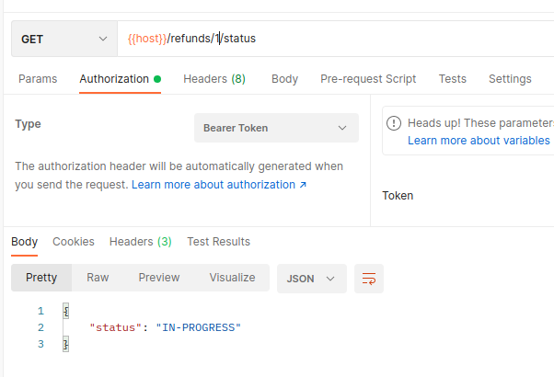Select the Pretty view mode

point(41,278)
